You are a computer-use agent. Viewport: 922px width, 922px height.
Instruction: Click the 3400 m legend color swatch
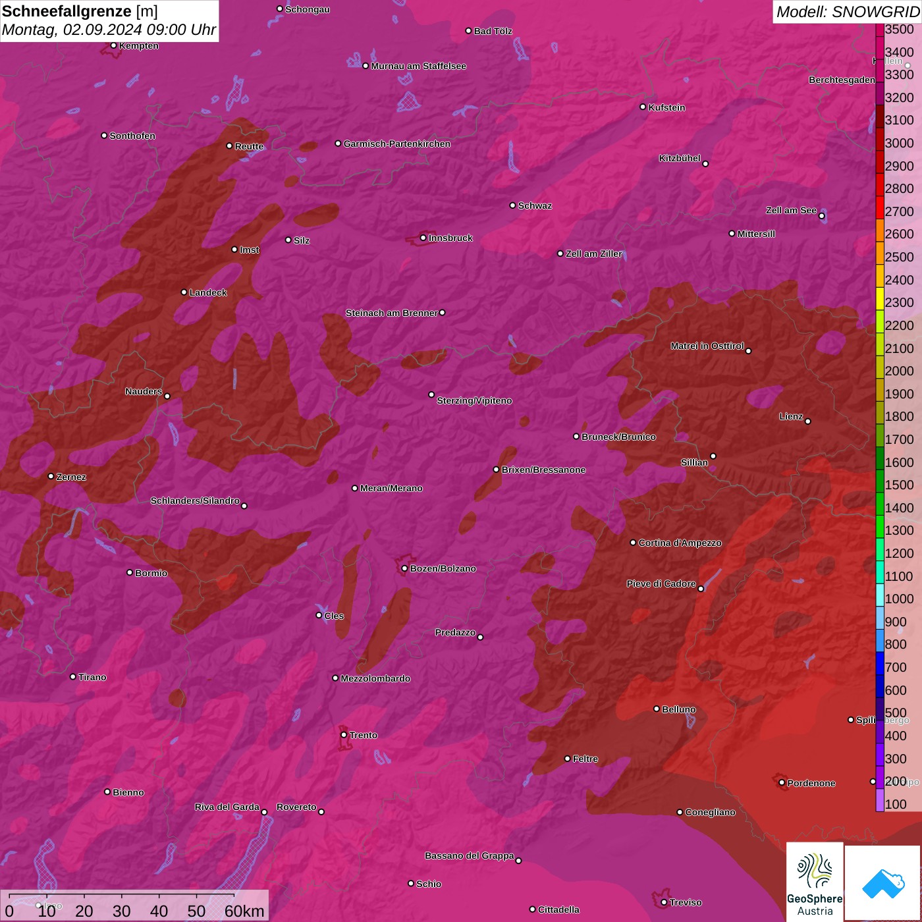880,49
